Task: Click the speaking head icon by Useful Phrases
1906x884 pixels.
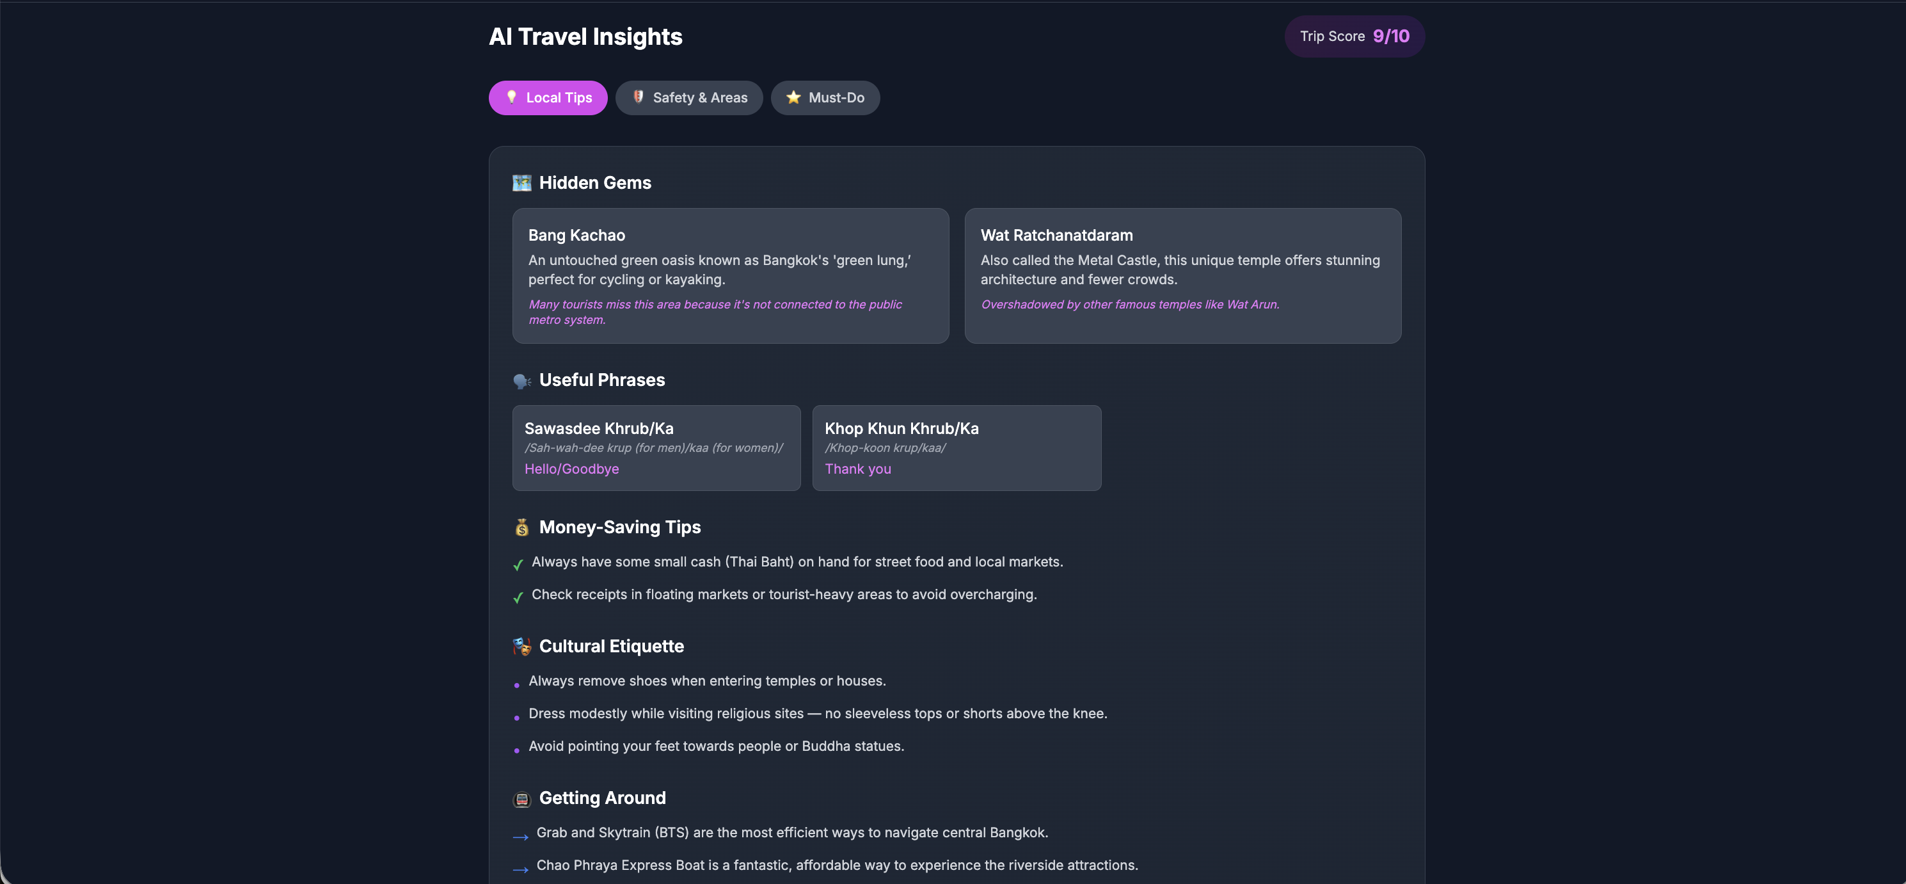Action: point(521,381)
